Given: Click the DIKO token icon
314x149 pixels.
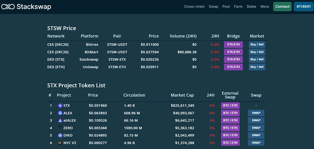Looking at the screenshot, I should click(60, 135).
